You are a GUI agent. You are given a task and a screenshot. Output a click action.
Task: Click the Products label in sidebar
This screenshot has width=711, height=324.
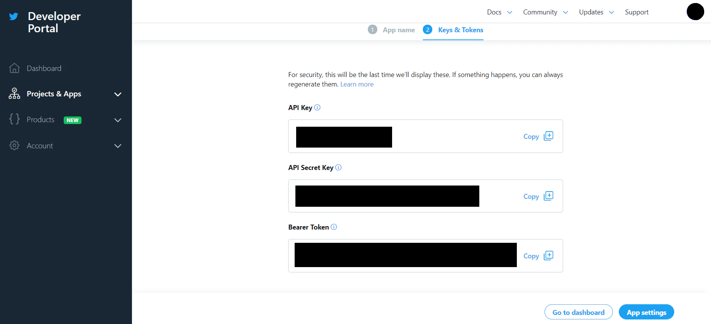point(41,120)
